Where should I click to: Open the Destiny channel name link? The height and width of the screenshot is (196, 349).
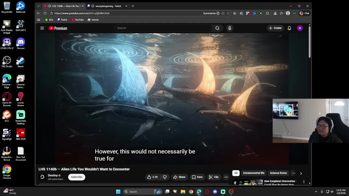(53, 176)
